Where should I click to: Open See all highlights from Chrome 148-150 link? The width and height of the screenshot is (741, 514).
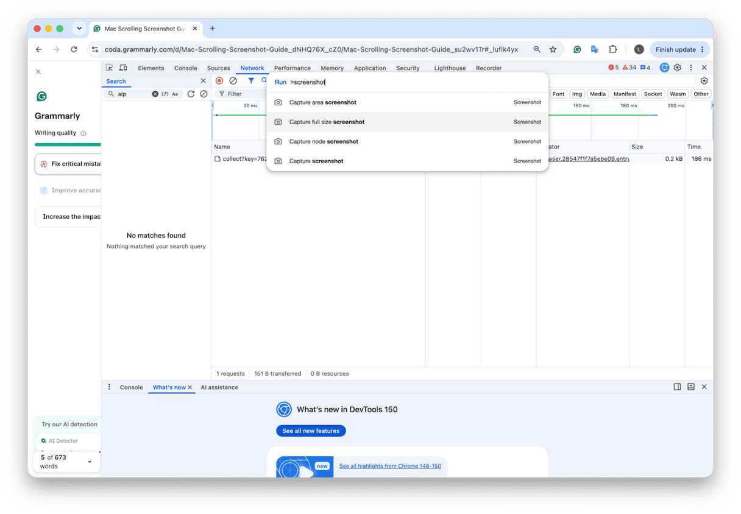click(390, 466)
